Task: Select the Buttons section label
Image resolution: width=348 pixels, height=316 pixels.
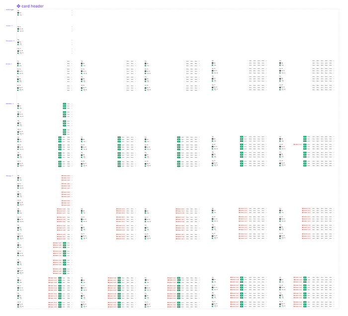Action: [x=9, y=64]
